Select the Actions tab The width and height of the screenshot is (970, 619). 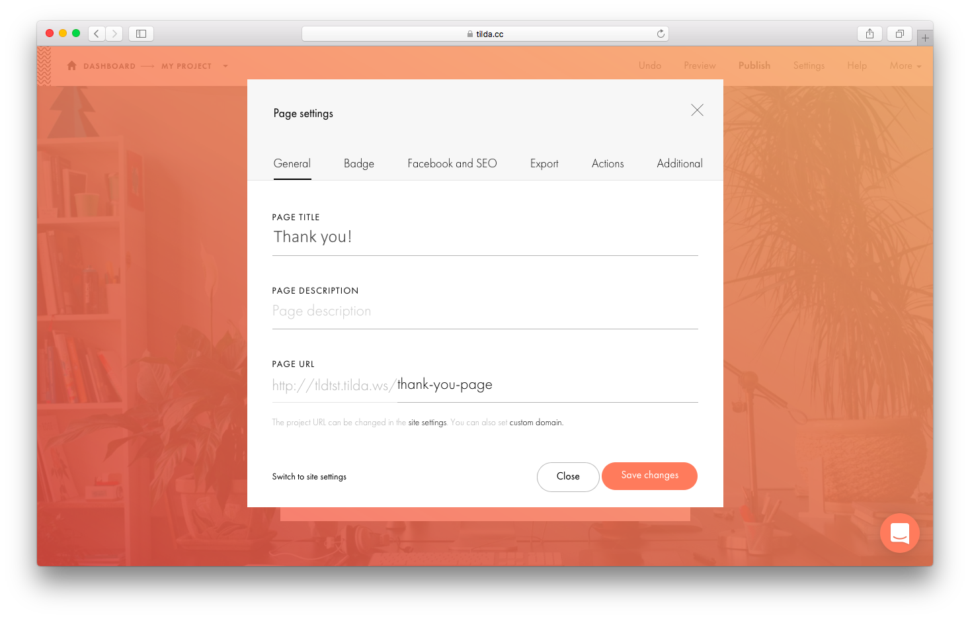pyautogui.click(x=607, y=163)
